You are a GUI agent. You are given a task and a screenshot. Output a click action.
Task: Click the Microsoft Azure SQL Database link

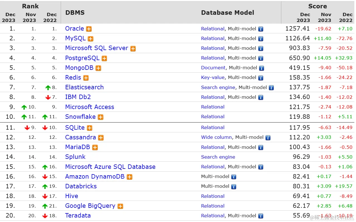tap(110, 167)
